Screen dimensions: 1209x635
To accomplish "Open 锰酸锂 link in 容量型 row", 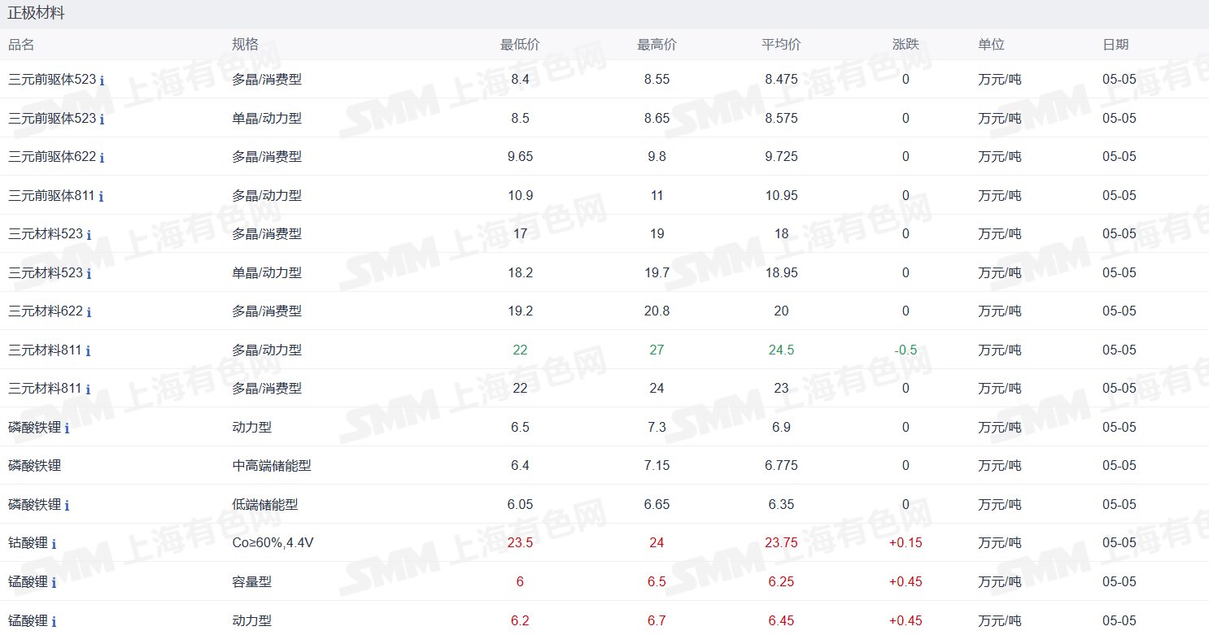I will (28, 582).
